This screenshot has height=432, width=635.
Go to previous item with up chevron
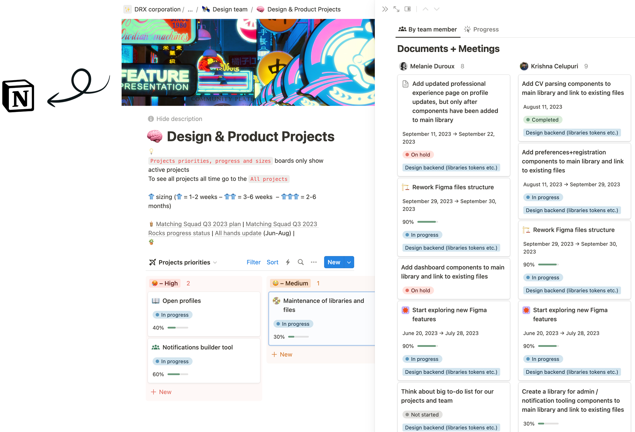coord(425,9)
